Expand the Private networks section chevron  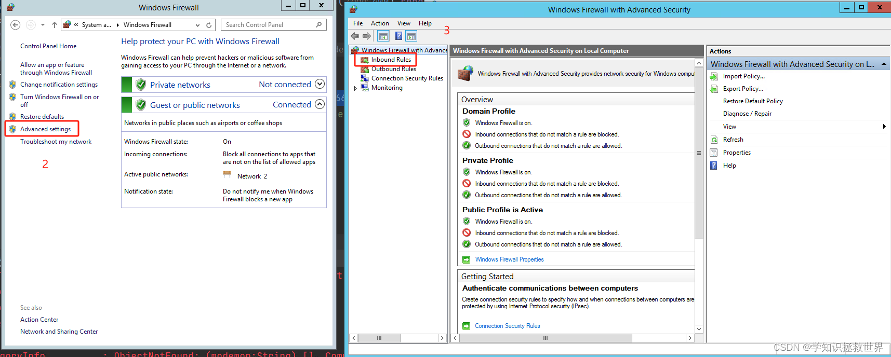pos(320,84)
